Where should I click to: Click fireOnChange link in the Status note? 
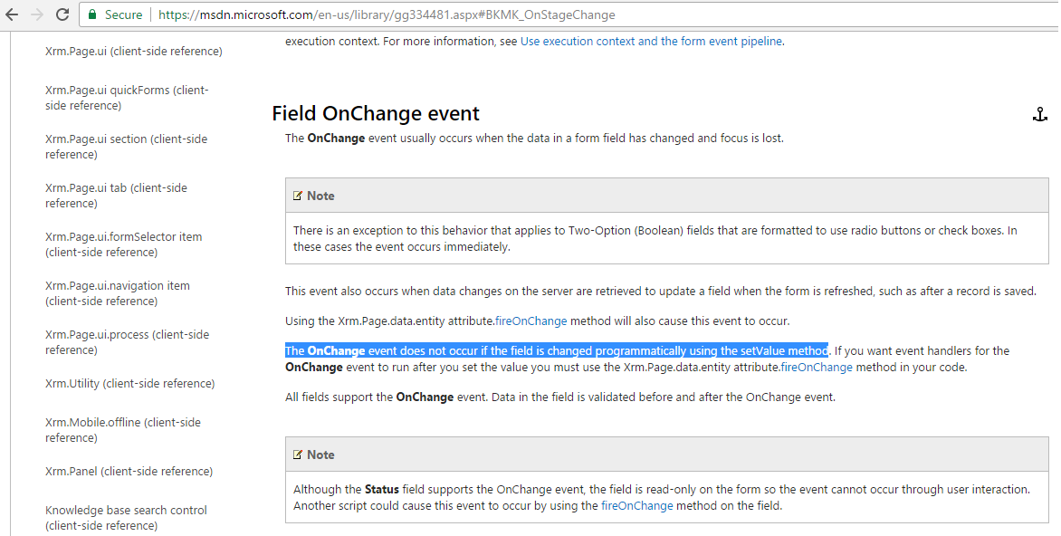click(636, 505)
